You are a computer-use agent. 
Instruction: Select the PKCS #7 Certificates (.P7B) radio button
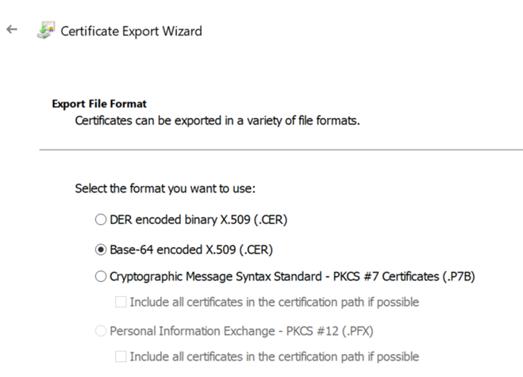point(100,276)
